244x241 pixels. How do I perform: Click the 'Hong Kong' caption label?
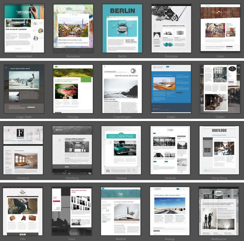219,178
